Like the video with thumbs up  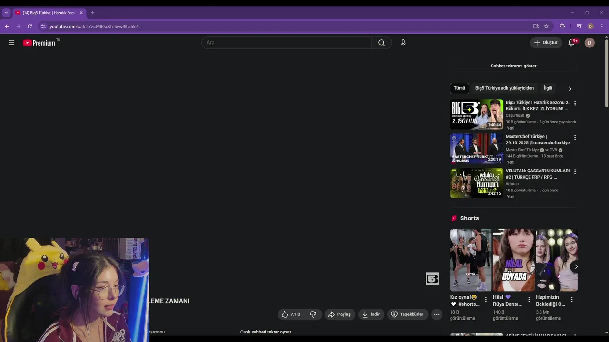(x=291, y=314)
